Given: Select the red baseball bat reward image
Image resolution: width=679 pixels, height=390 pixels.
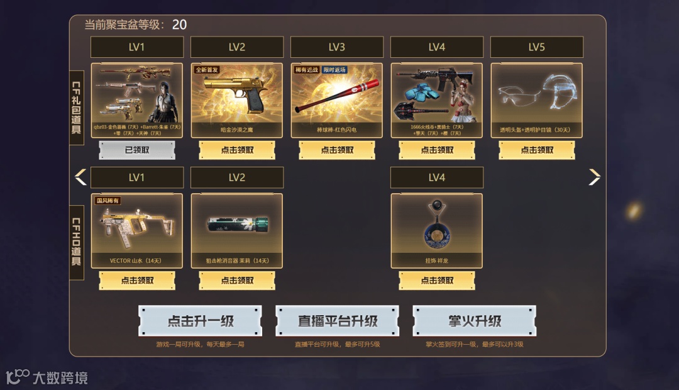Looking at the screenshot, I should coord(337,101).
